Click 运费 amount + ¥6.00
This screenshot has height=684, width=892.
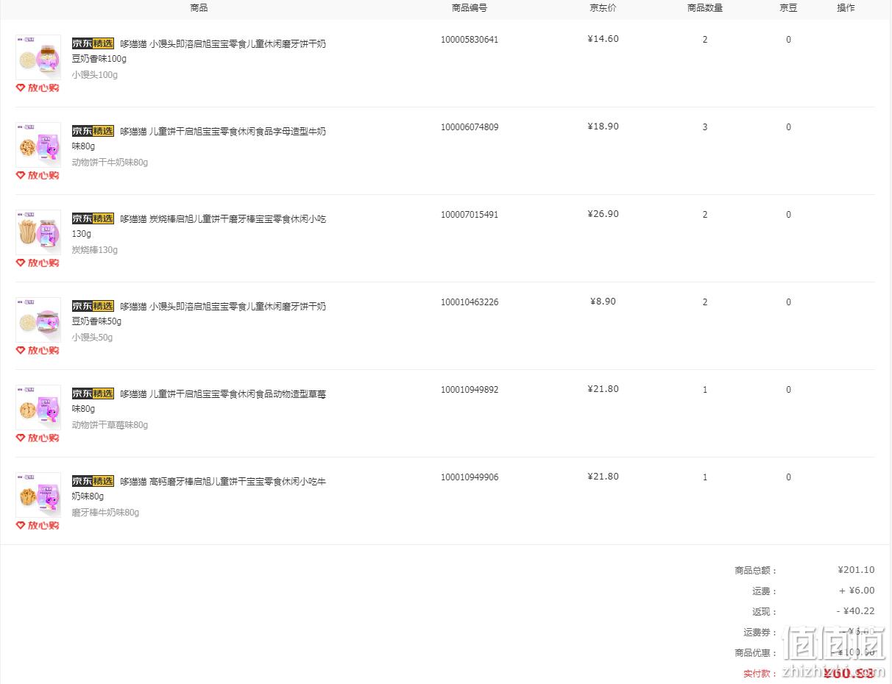click(857, 591)
